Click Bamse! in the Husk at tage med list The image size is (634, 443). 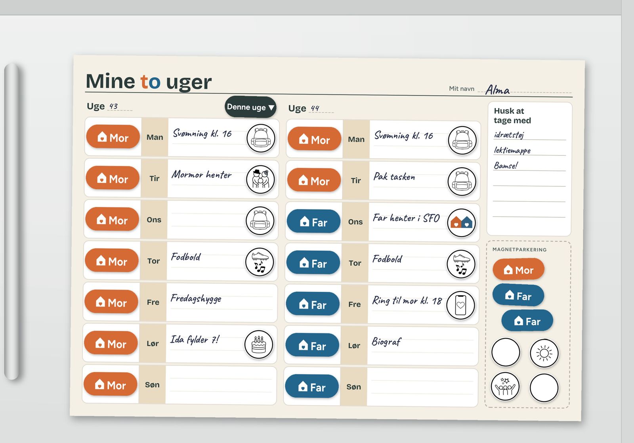coord(506,166)
